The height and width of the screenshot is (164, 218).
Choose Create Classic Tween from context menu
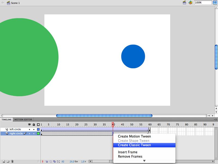click(134, 145)
